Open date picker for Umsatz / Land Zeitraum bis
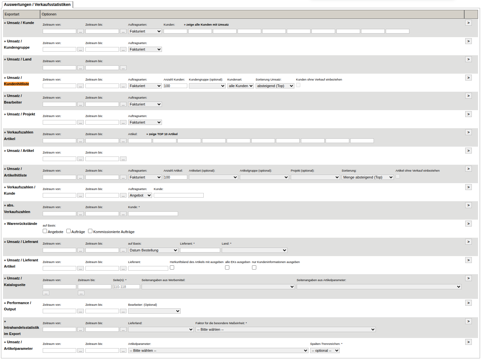 pyautogui.click(x=123, y=68)
